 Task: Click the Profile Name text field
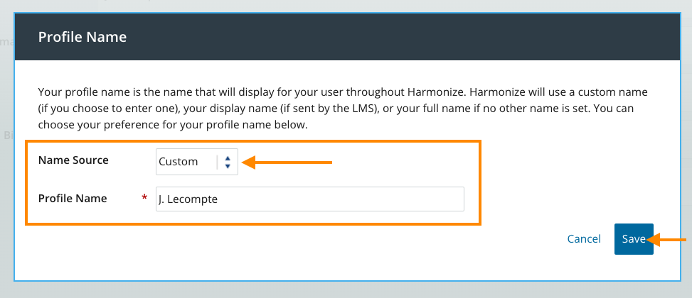click(x=309, y=199)
